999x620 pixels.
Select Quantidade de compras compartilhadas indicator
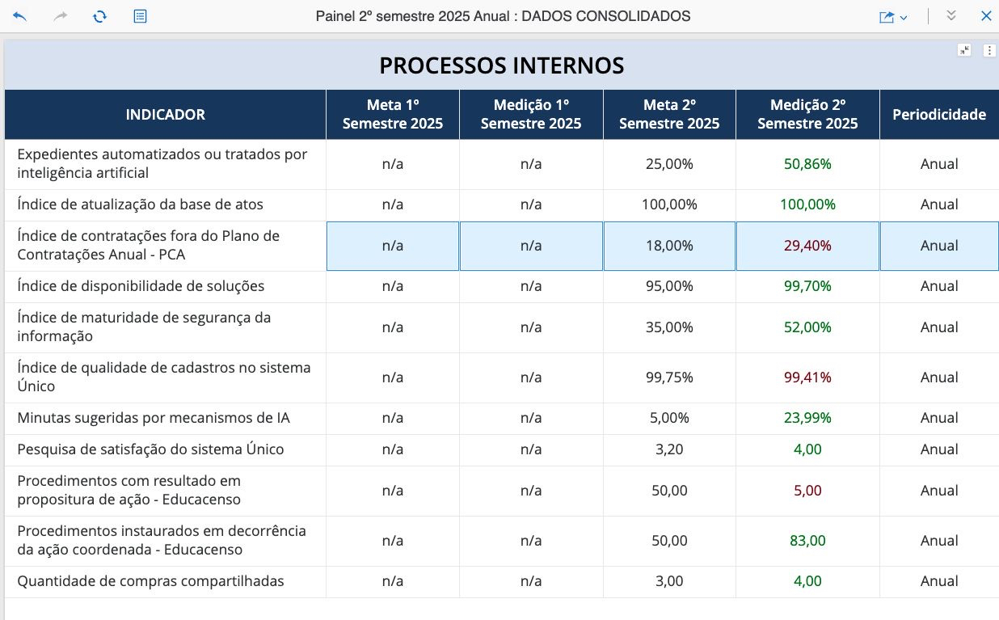[x=150, y=581]
